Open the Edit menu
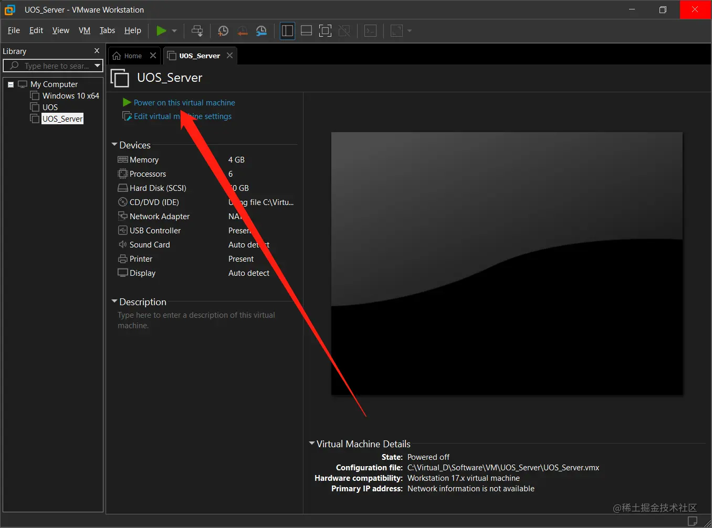Screen dimensions: 712x528 click(36, 30)
